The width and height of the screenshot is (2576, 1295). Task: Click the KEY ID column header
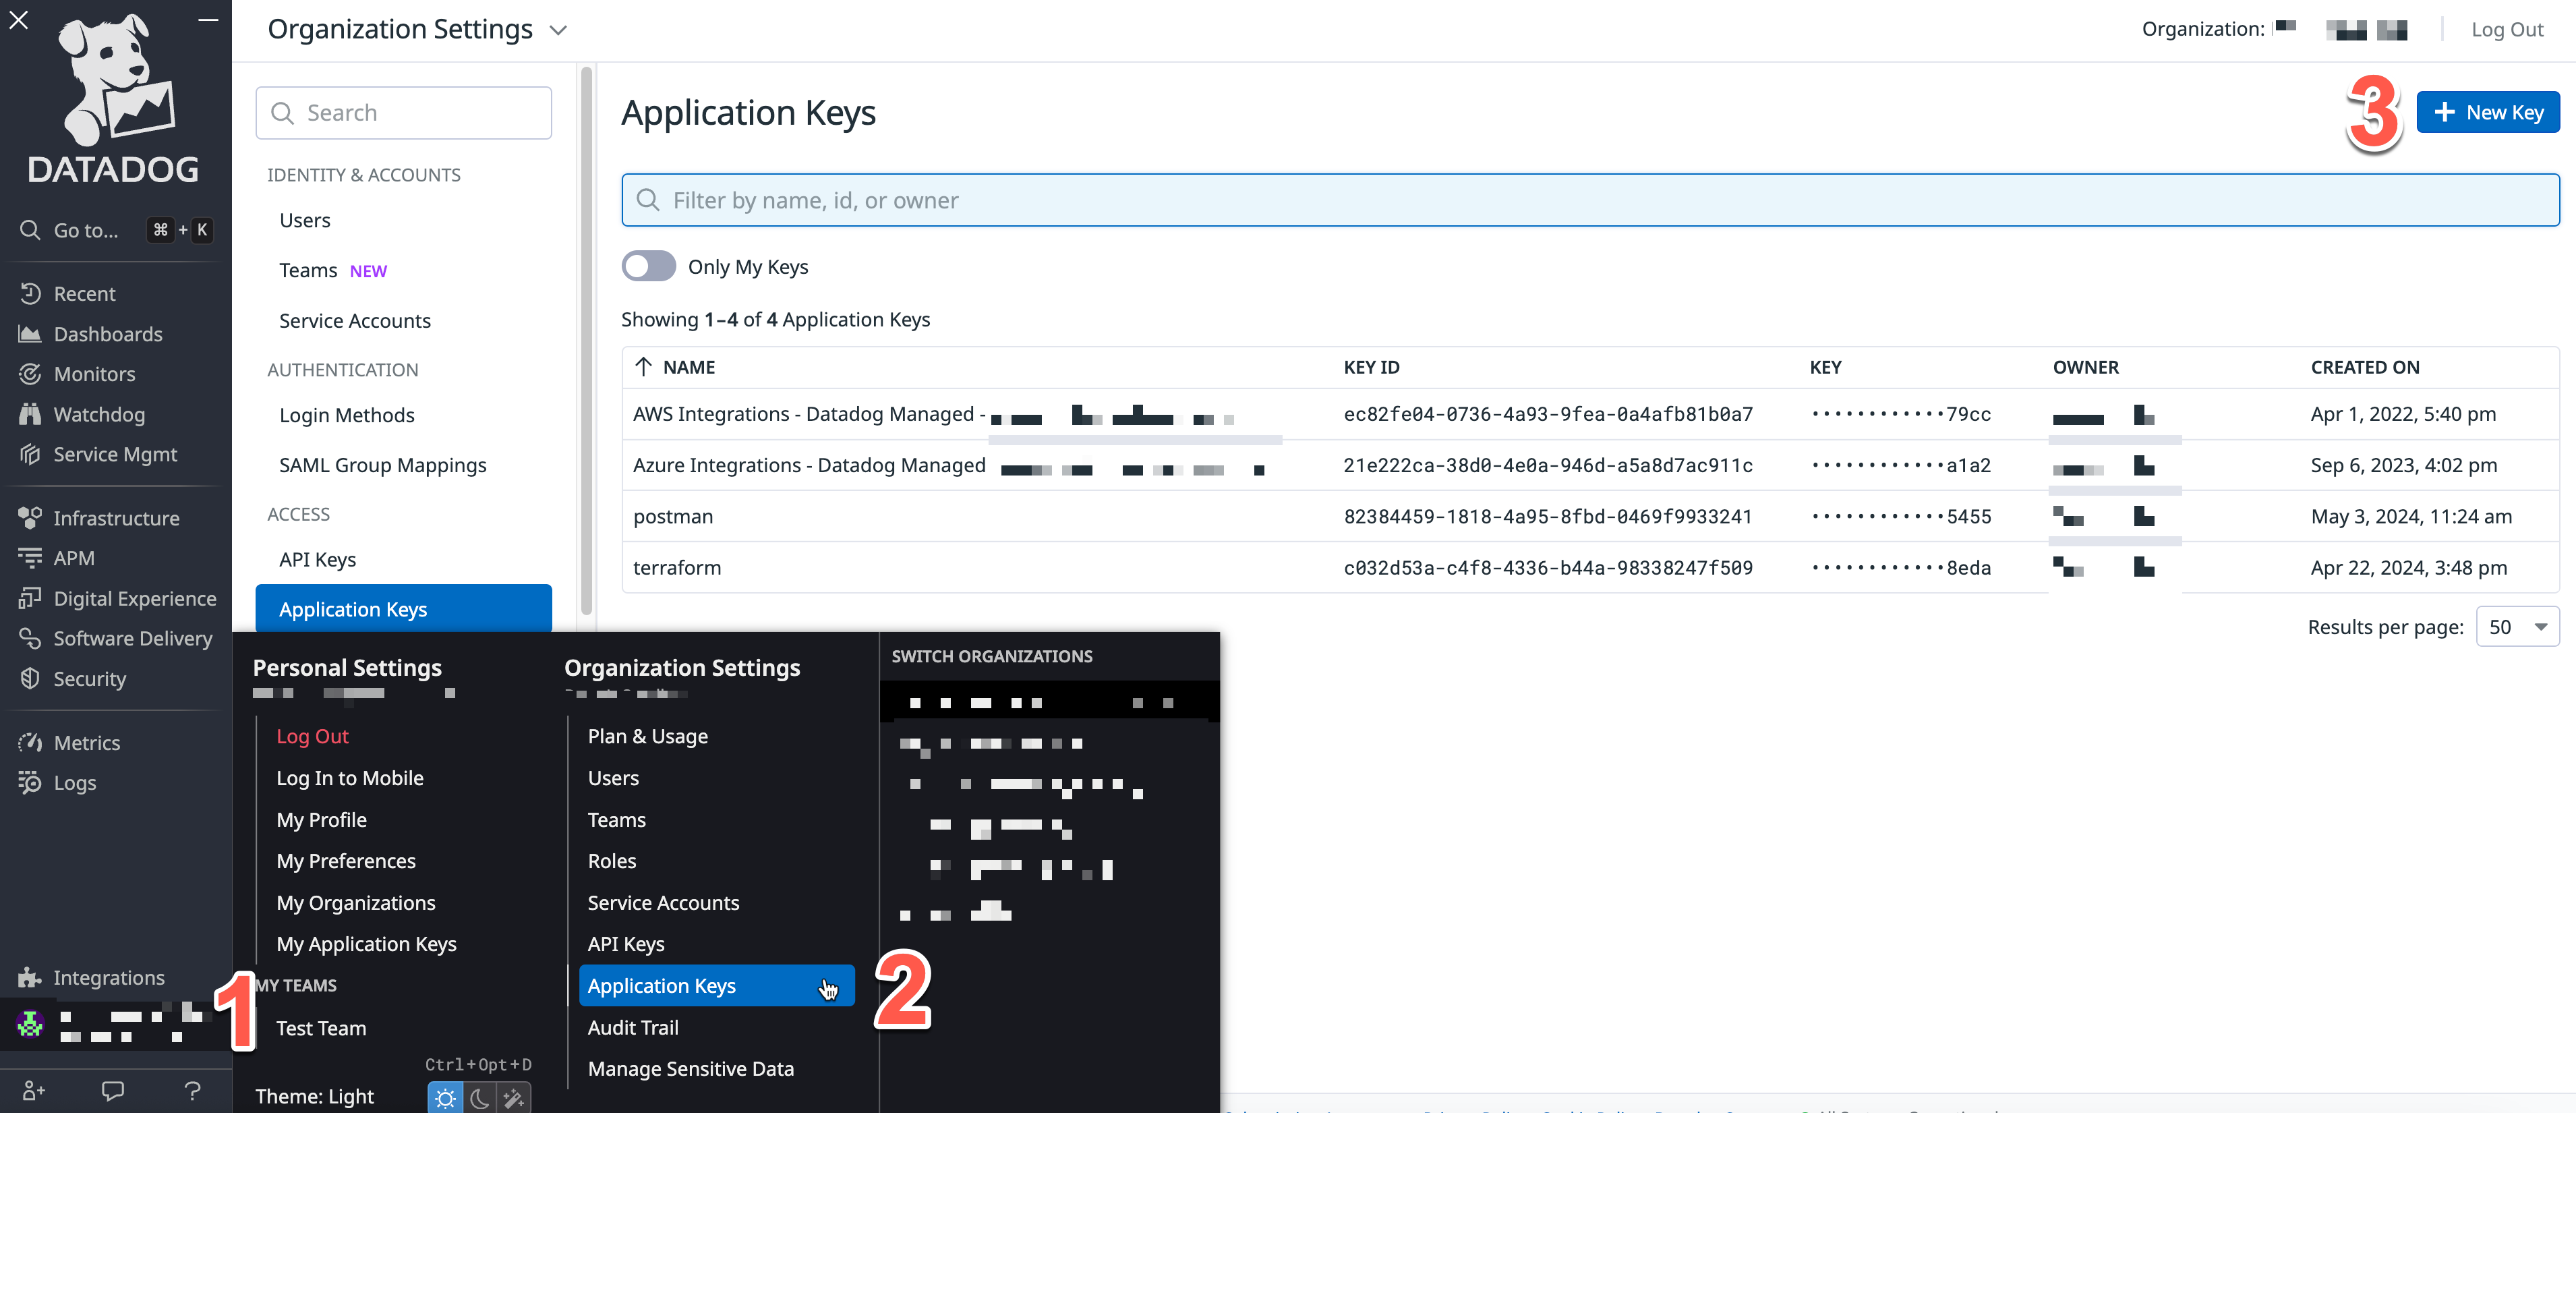coord(1371,367)
